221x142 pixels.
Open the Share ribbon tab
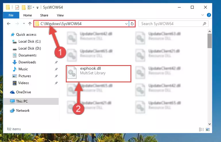coord(44,15)
